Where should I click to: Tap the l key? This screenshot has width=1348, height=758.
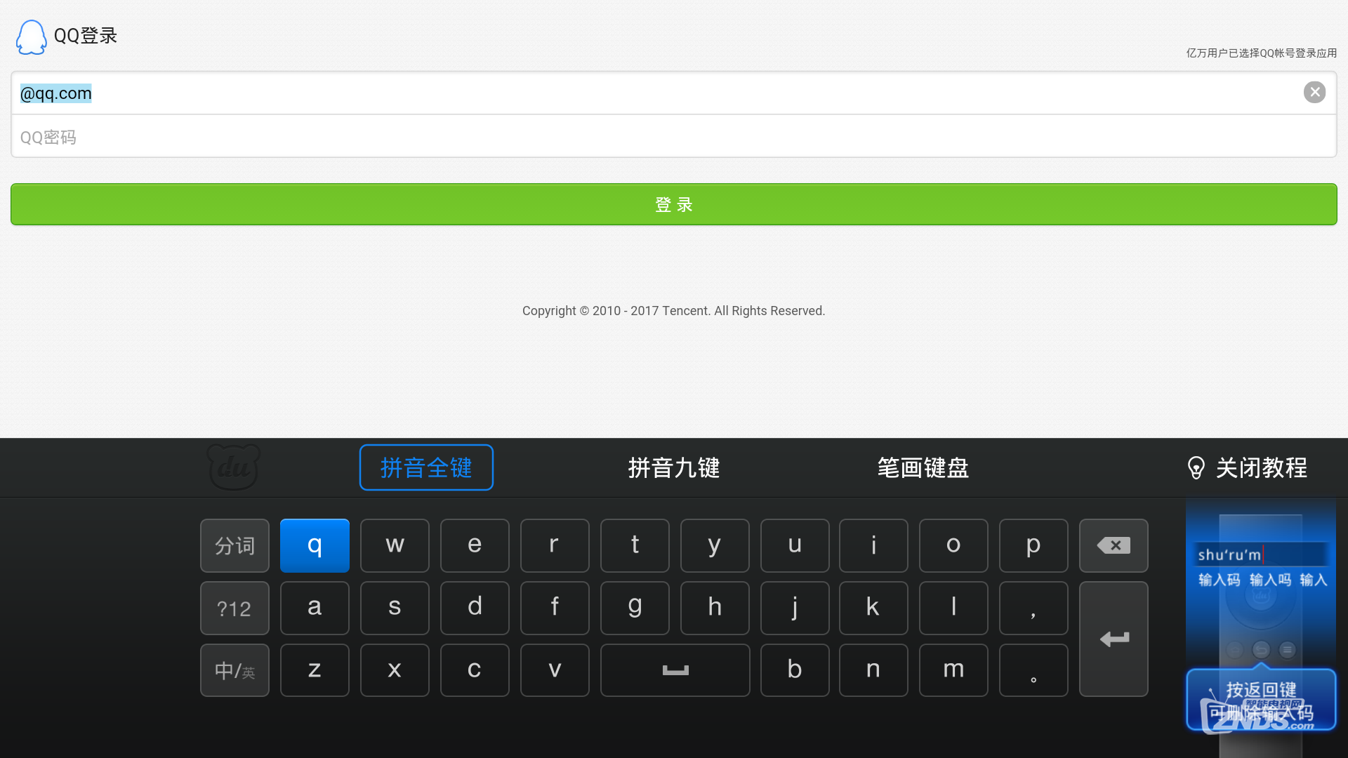(953, 608)
